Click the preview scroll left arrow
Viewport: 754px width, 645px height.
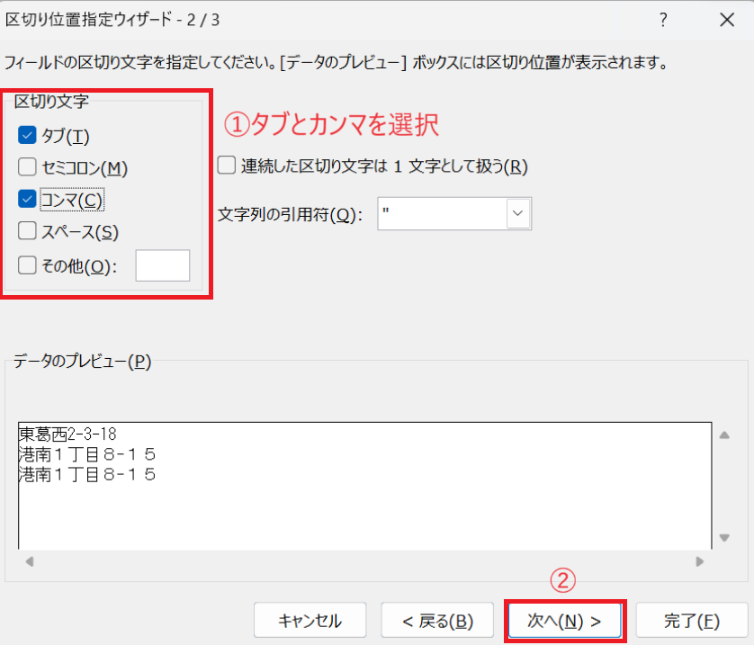point(30,561)
